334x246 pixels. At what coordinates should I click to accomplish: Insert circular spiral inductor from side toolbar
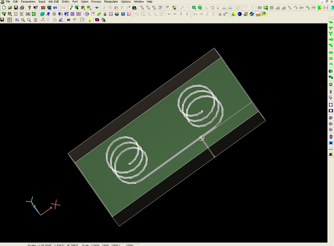coord(331,124)
